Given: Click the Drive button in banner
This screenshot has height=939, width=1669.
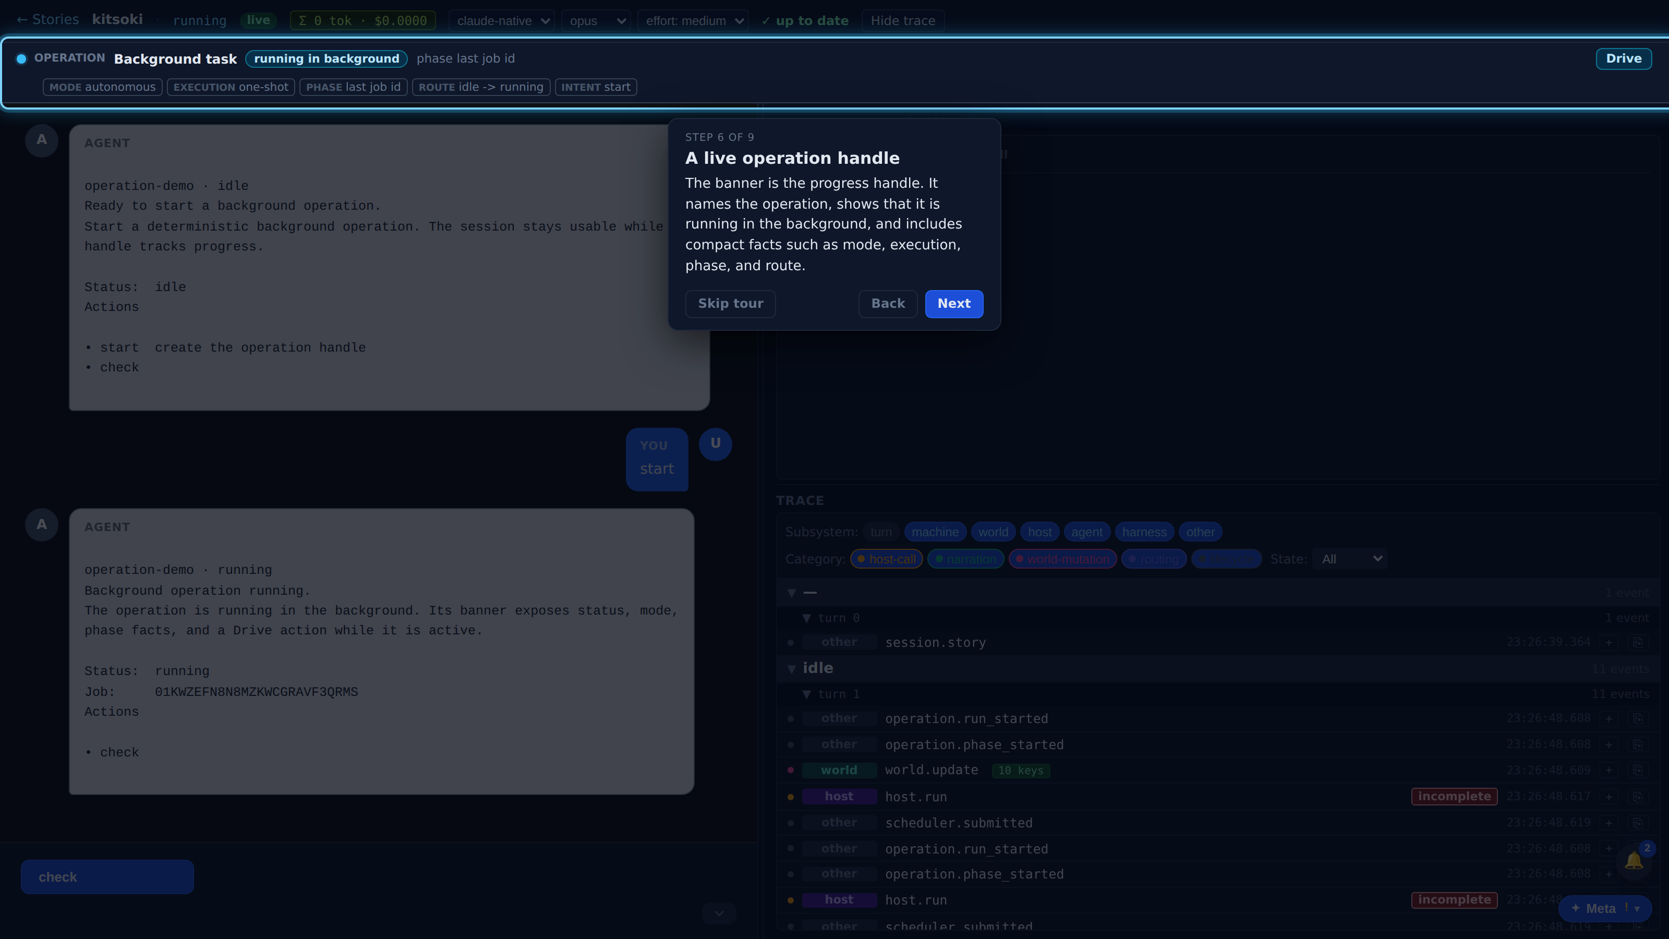Looking at the screenshot, I should coord(1623,58).
